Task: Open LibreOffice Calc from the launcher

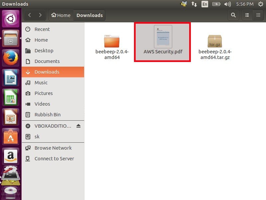Action: point(11,97)
